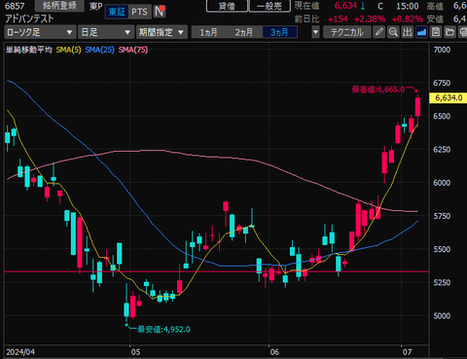Click the current price 6,634
Viewport: 467px width, 359px height.
(x=345, y=6)
